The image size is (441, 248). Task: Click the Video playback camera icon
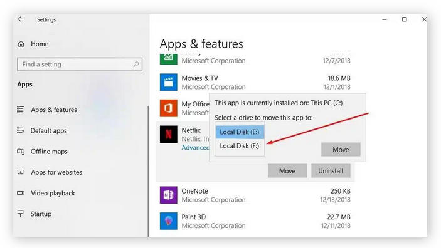(x=21, y=193)
